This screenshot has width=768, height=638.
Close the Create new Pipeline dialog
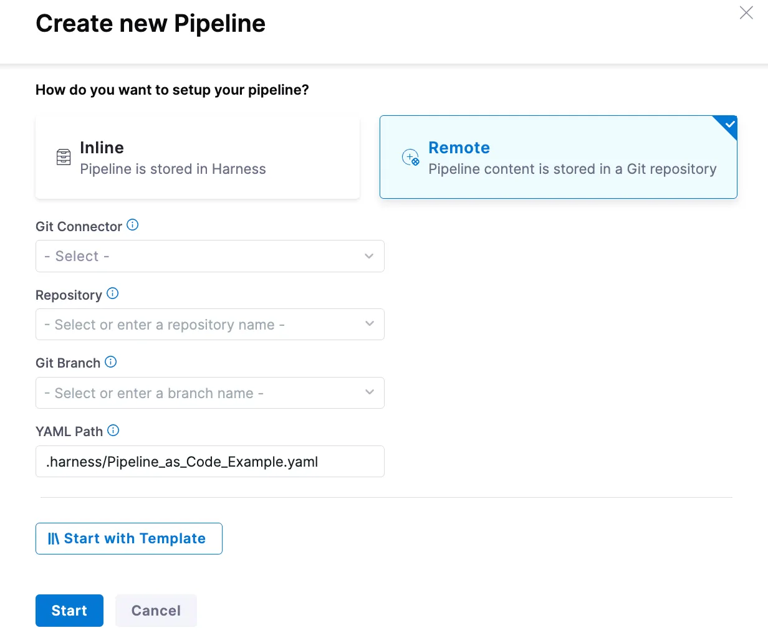746,12
